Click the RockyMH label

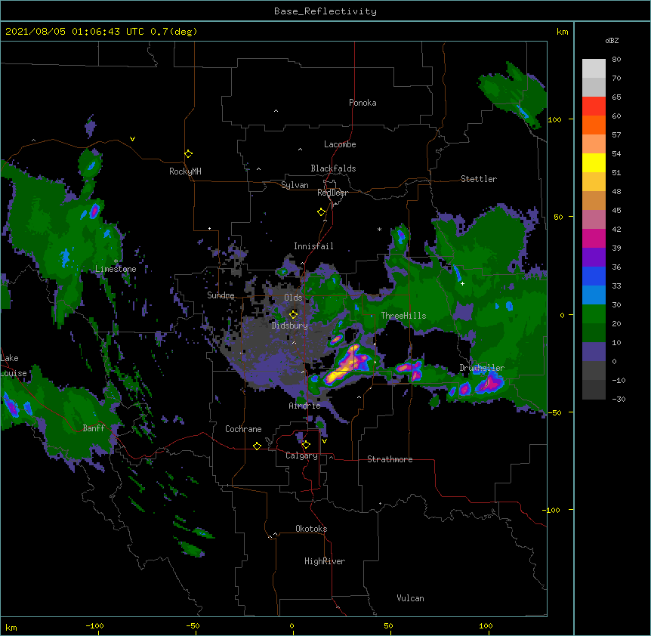point(185,171)
